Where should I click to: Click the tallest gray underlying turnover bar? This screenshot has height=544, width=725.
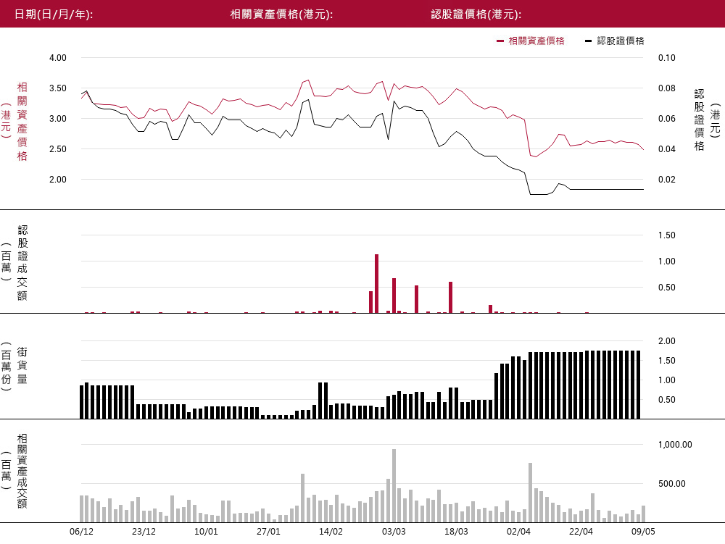point(394,486)
